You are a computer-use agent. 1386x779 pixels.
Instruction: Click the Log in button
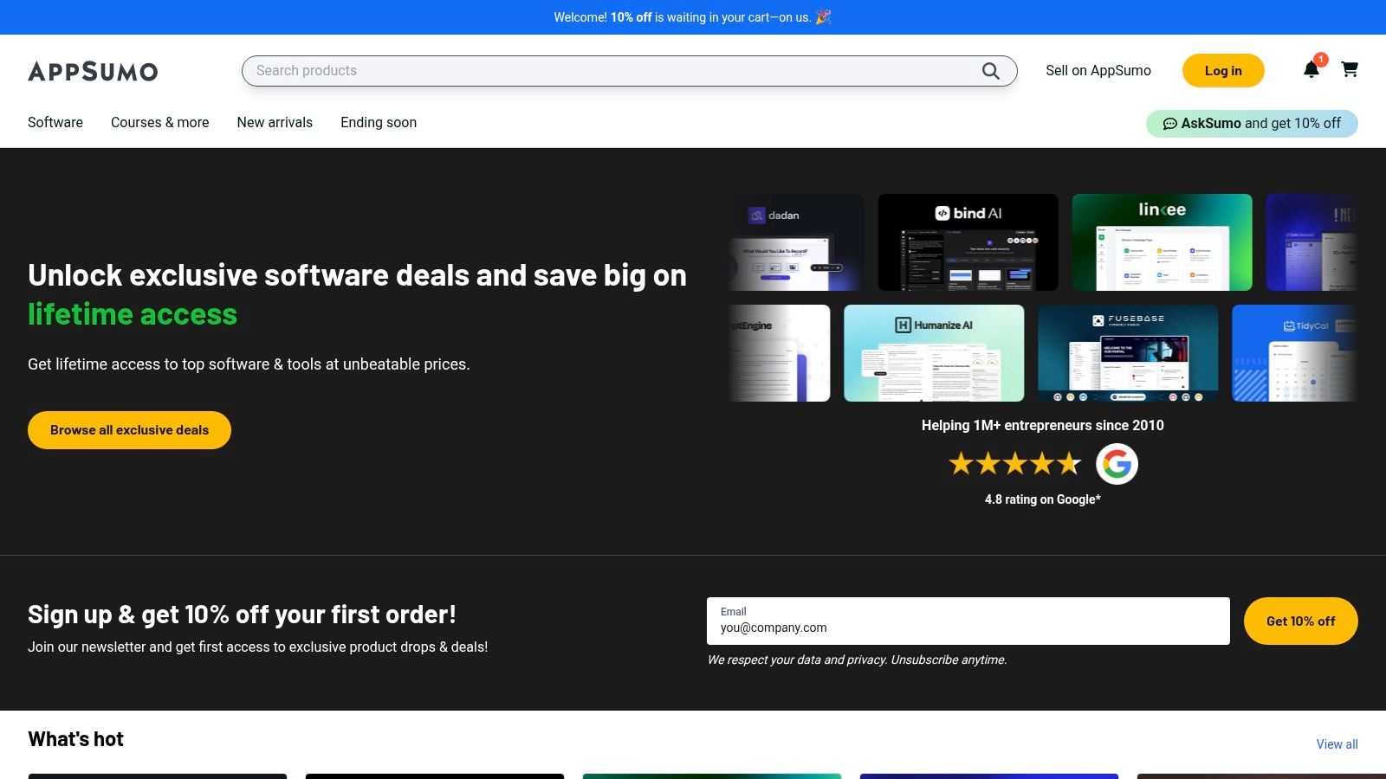pos(1223,71)
